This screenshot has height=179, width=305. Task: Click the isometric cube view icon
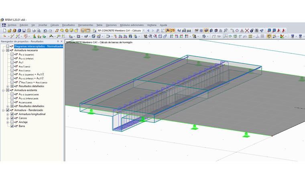click(x=160, y=36)
